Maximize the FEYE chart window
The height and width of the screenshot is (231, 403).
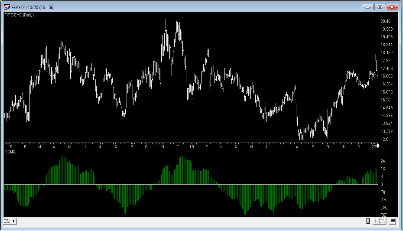pos(380,7)
